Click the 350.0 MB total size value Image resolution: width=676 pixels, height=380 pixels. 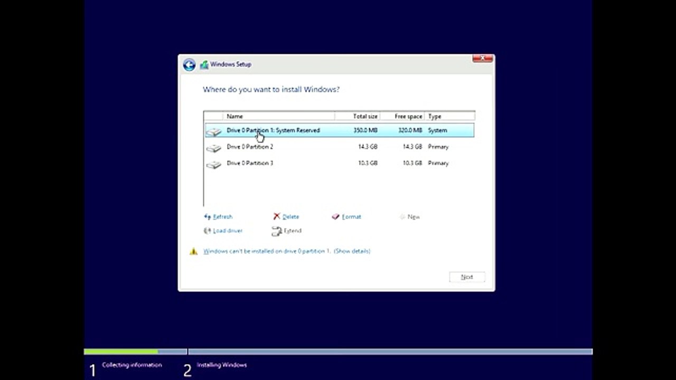365,130
